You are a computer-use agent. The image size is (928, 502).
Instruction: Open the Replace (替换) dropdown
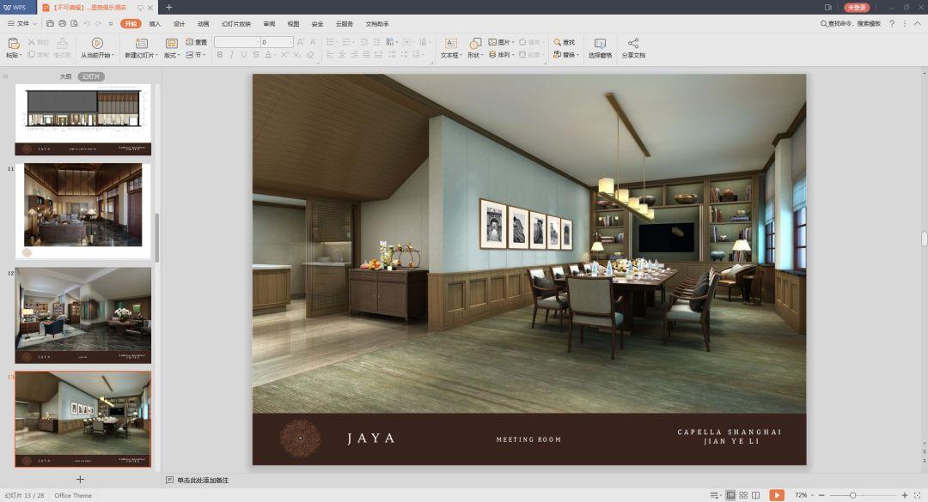566,54
